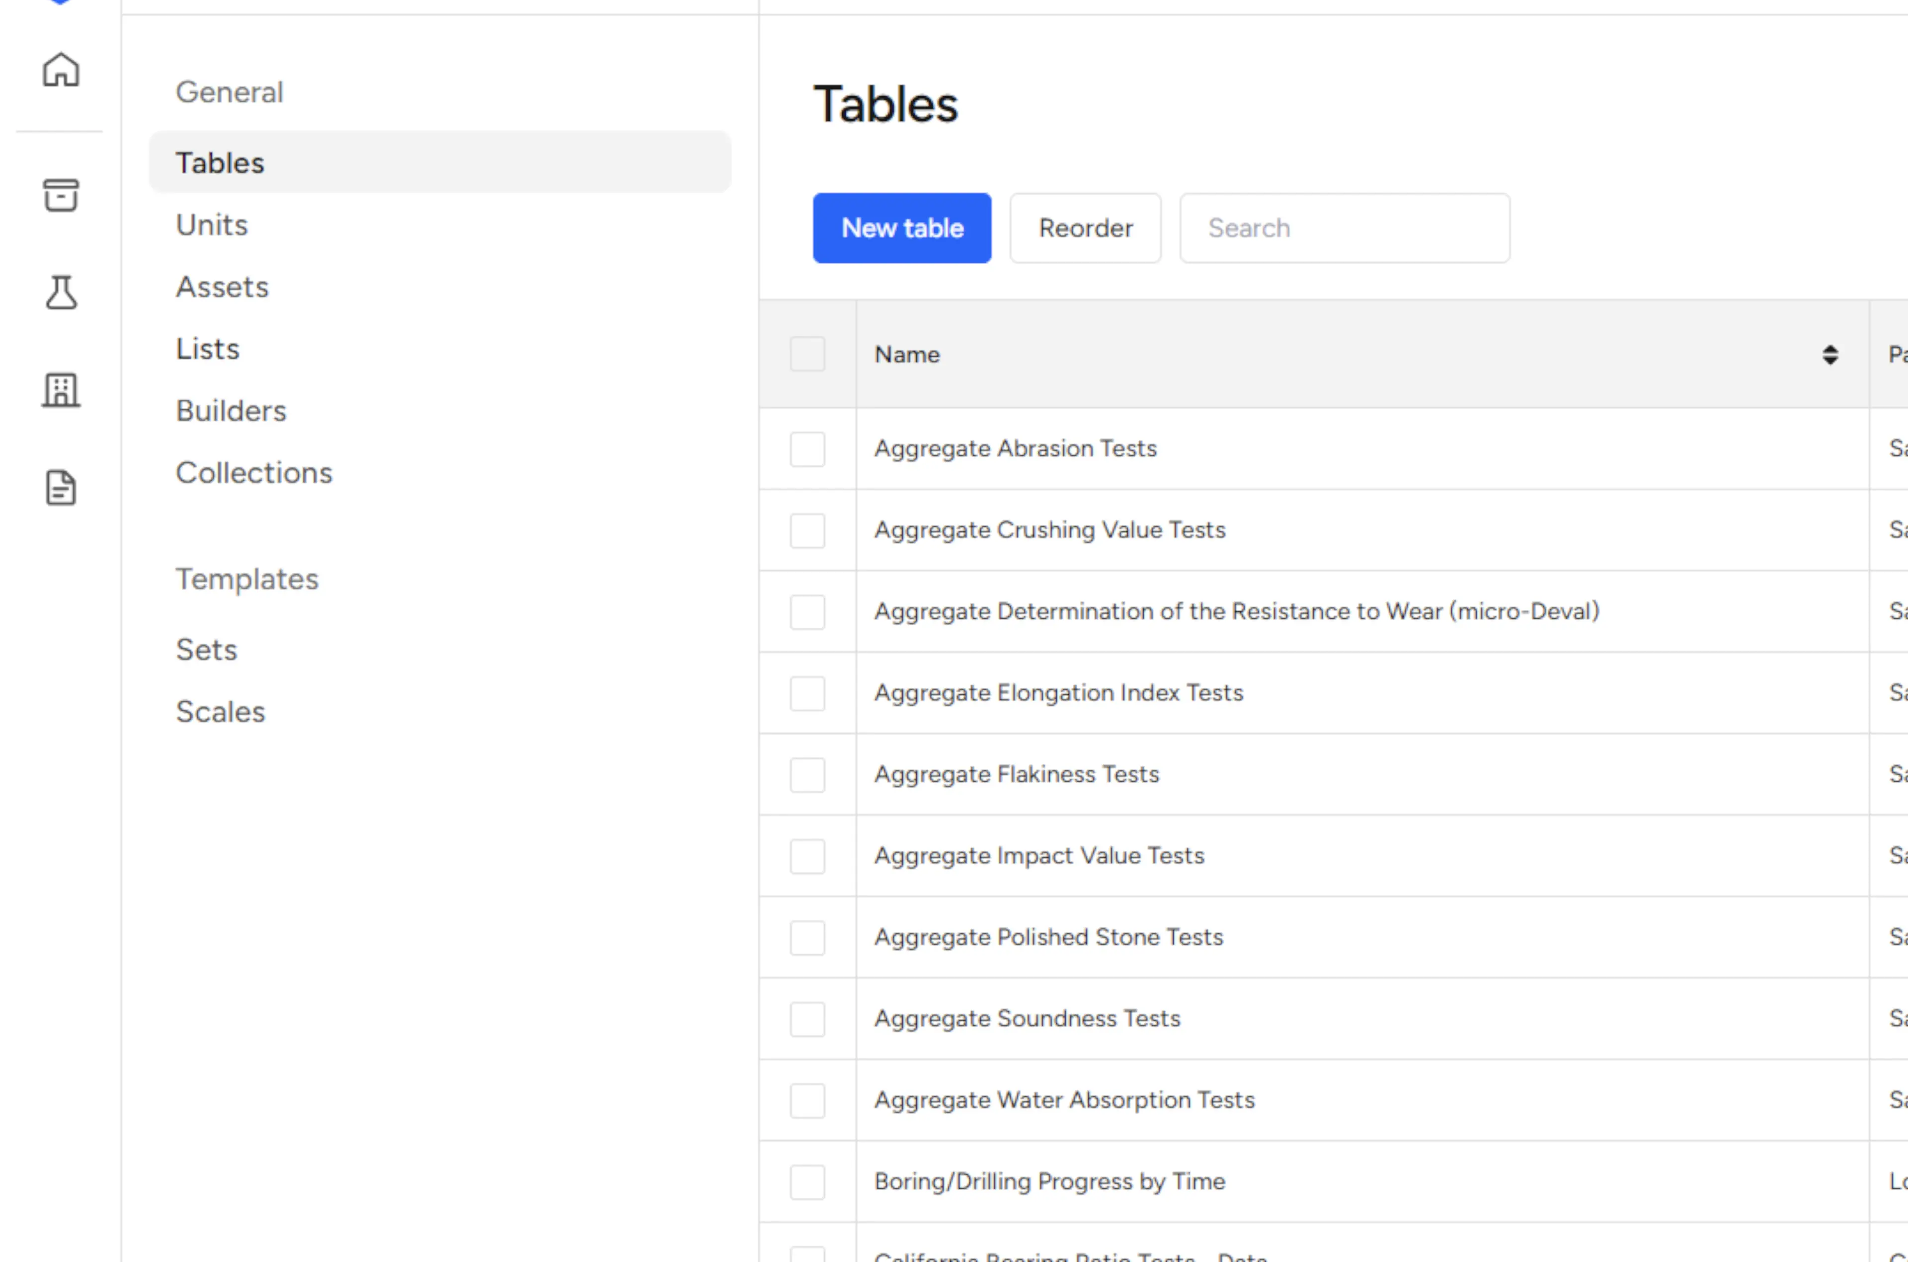Viewport: 1908px width, 1262px height.
Task: Switch to the Collections section
Action: [x=253, y=473]
